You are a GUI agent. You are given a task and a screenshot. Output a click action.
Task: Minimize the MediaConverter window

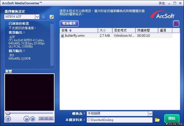click(169, 3)
